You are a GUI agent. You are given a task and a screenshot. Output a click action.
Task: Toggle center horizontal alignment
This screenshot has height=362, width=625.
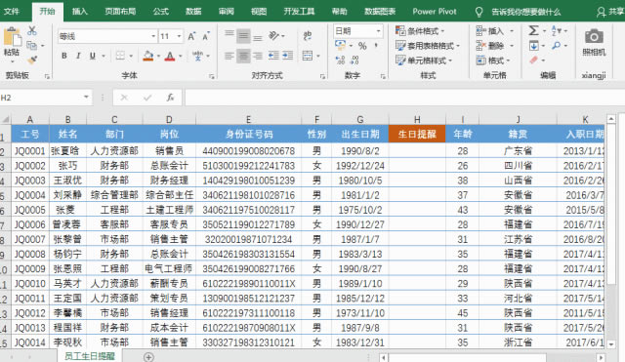(243, 56)
